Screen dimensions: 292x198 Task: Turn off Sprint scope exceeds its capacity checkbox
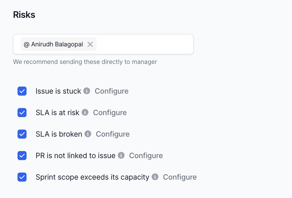click(x=22, y=177)
